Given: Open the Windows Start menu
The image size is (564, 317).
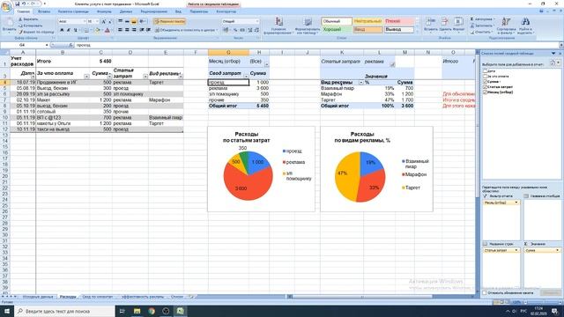Looking at the screenshot, I should (x=6, y=311).
